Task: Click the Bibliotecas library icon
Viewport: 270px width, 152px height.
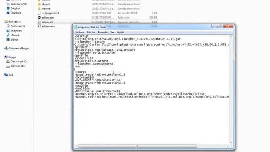Action: tap(6, 22)
